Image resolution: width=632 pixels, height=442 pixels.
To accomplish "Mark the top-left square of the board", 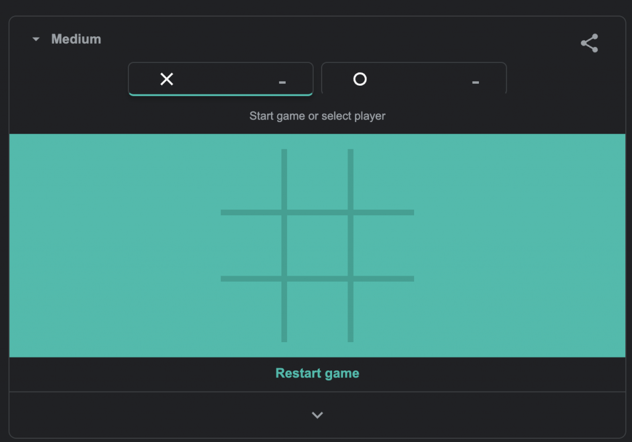I will click(251, 180).
